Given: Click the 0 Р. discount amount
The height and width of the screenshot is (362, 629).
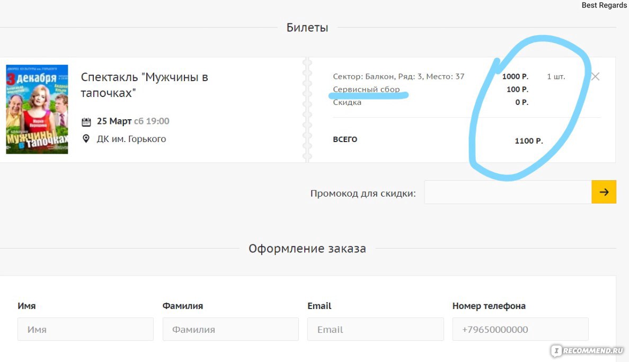Looking at the screenshot, I should click(x=522, y=102).
